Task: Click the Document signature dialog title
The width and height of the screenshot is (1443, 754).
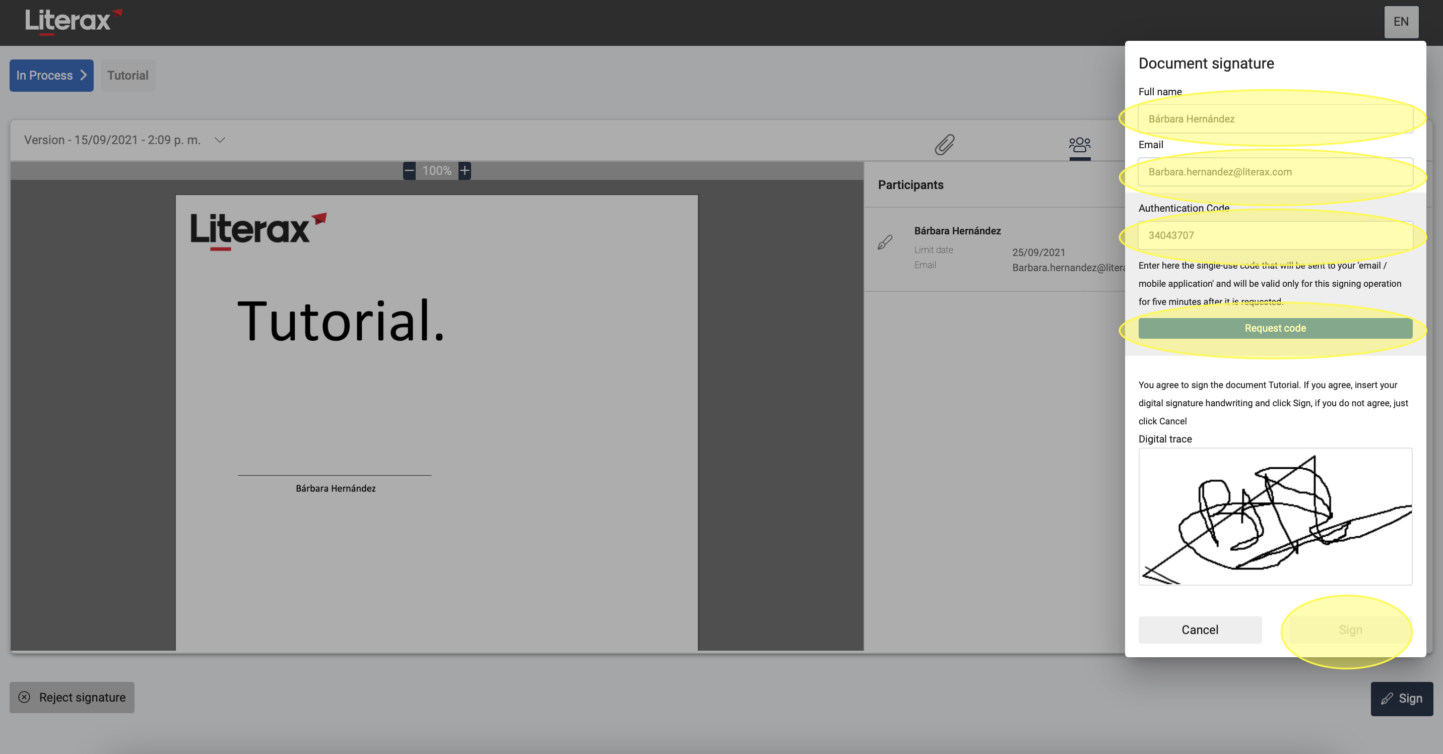Action: 1206,64
